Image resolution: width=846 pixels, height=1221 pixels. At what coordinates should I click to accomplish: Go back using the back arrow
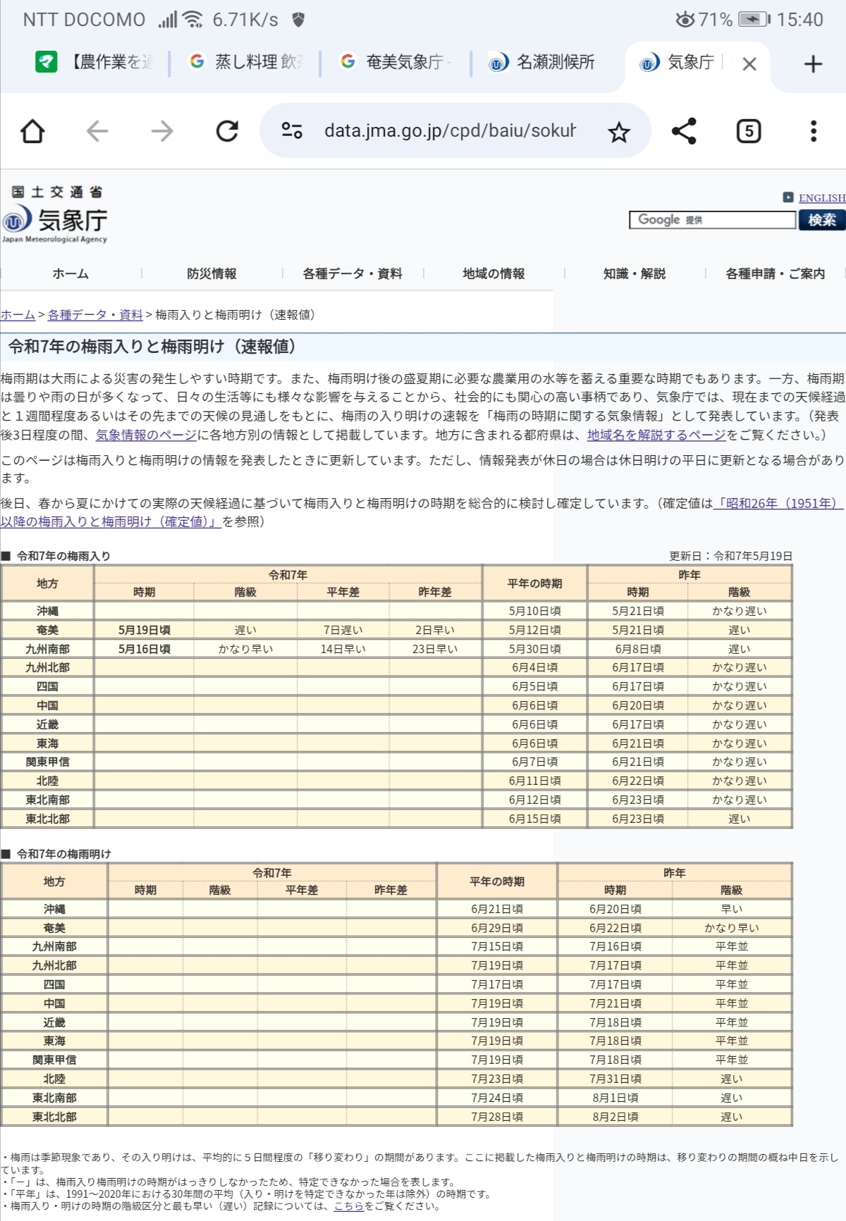point(97,131)
